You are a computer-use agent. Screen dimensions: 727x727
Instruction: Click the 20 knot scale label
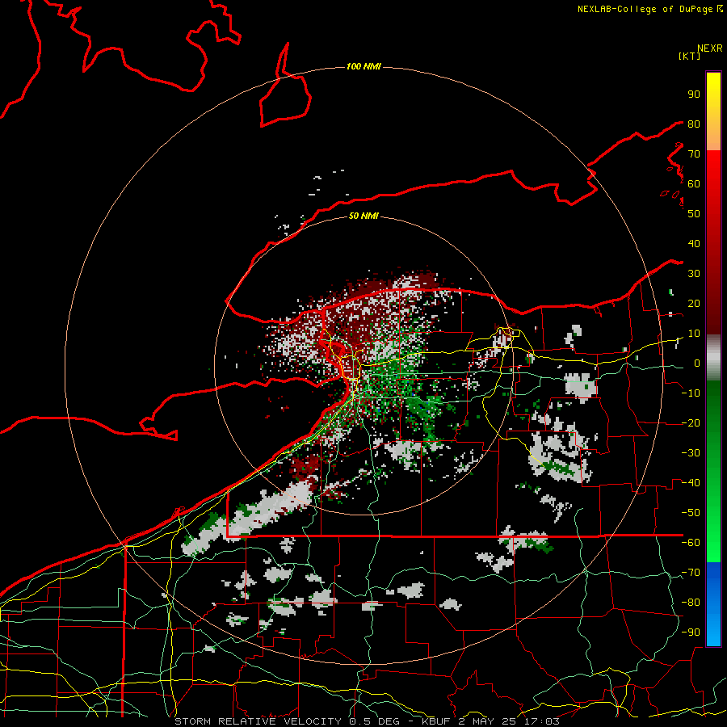point(694,303)
